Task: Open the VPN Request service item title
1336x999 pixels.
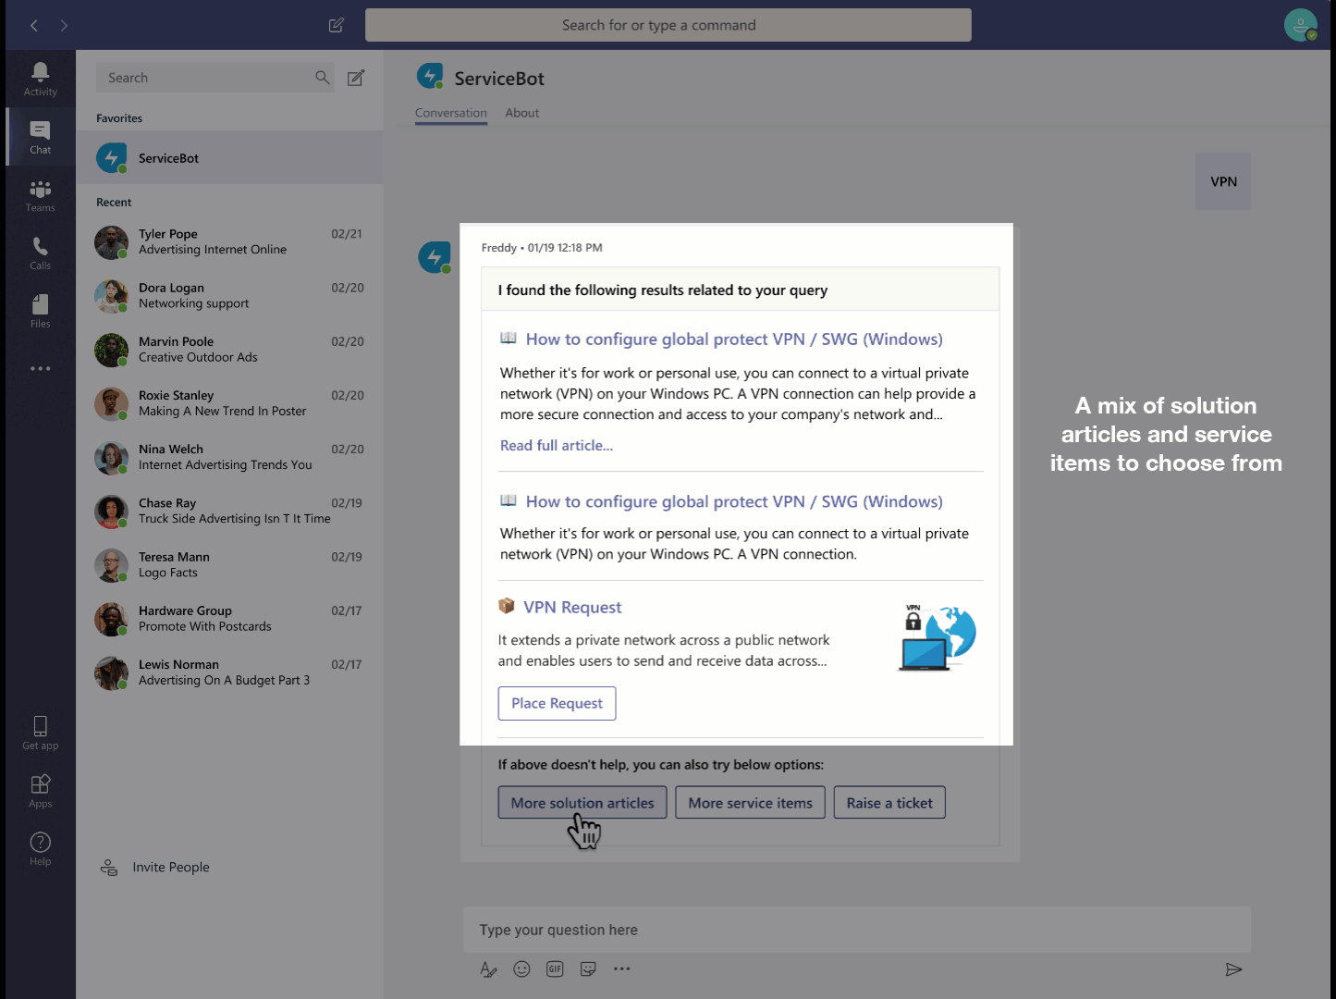Action: coord(572,607)
